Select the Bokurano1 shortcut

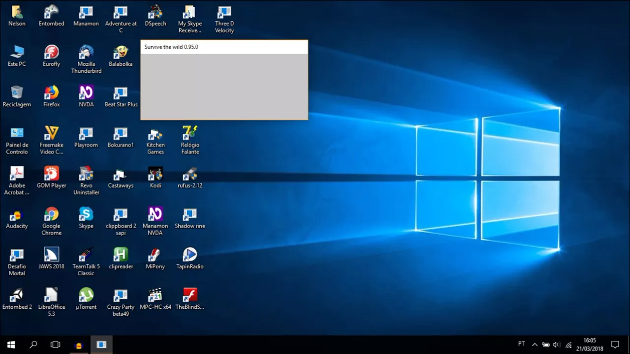121,137
